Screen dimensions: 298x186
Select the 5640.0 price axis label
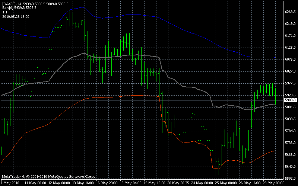pyautogui.click(x=291, y=167)
